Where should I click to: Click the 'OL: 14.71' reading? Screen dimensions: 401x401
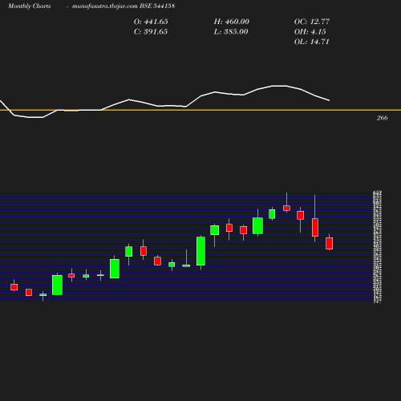tap(311, 42)
